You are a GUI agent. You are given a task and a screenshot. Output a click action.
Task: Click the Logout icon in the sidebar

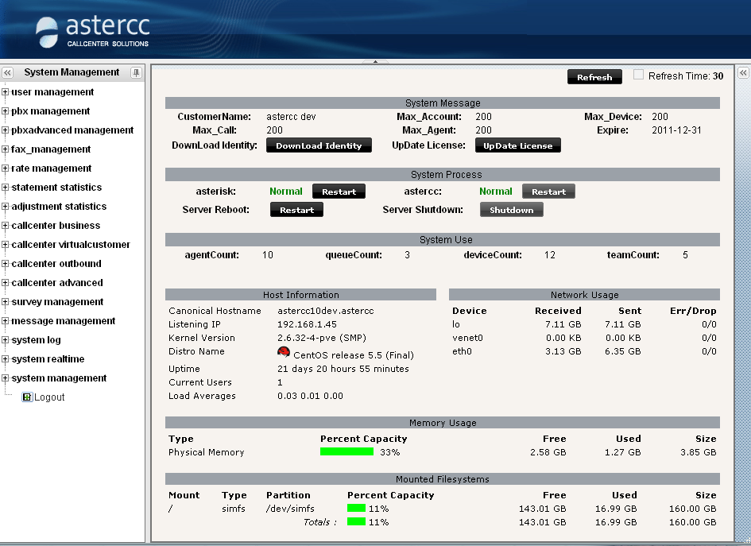click(x=27, y=397)
